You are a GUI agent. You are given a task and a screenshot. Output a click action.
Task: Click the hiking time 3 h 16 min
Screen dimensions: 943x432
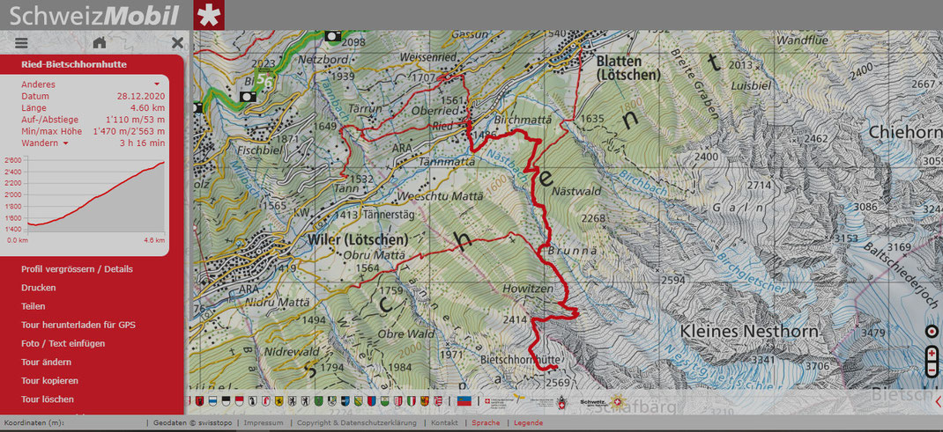pos(142,143)
